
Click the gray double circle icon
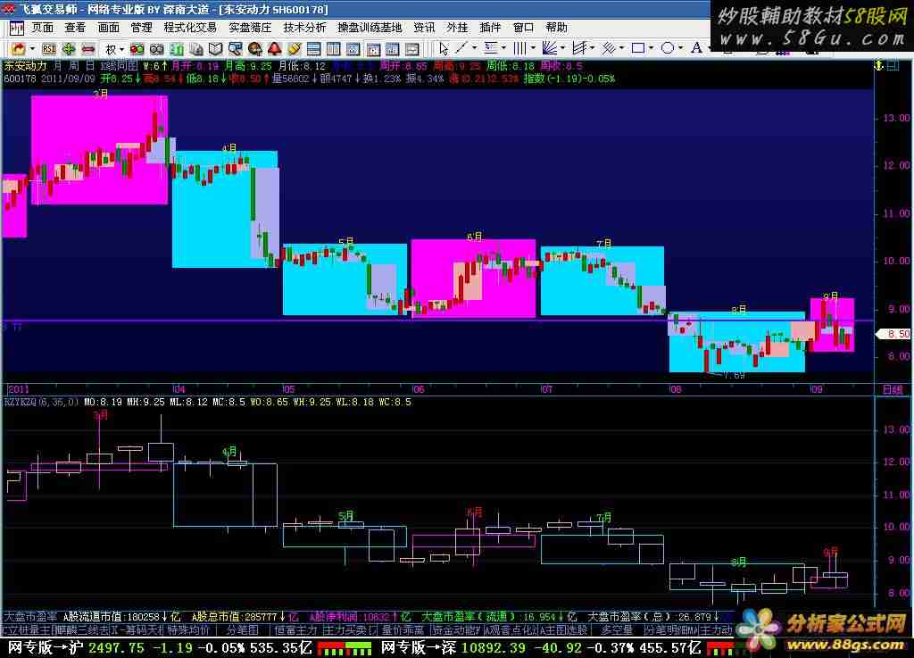click(157, 49)
